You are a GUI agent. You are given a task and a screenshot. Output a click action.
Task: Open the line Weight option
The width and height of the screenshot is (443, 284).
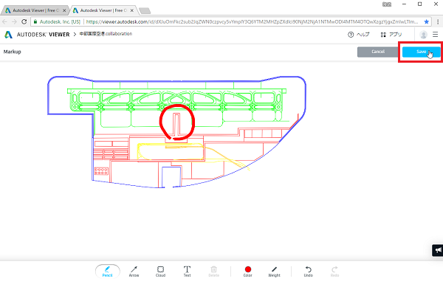[274, 271]
